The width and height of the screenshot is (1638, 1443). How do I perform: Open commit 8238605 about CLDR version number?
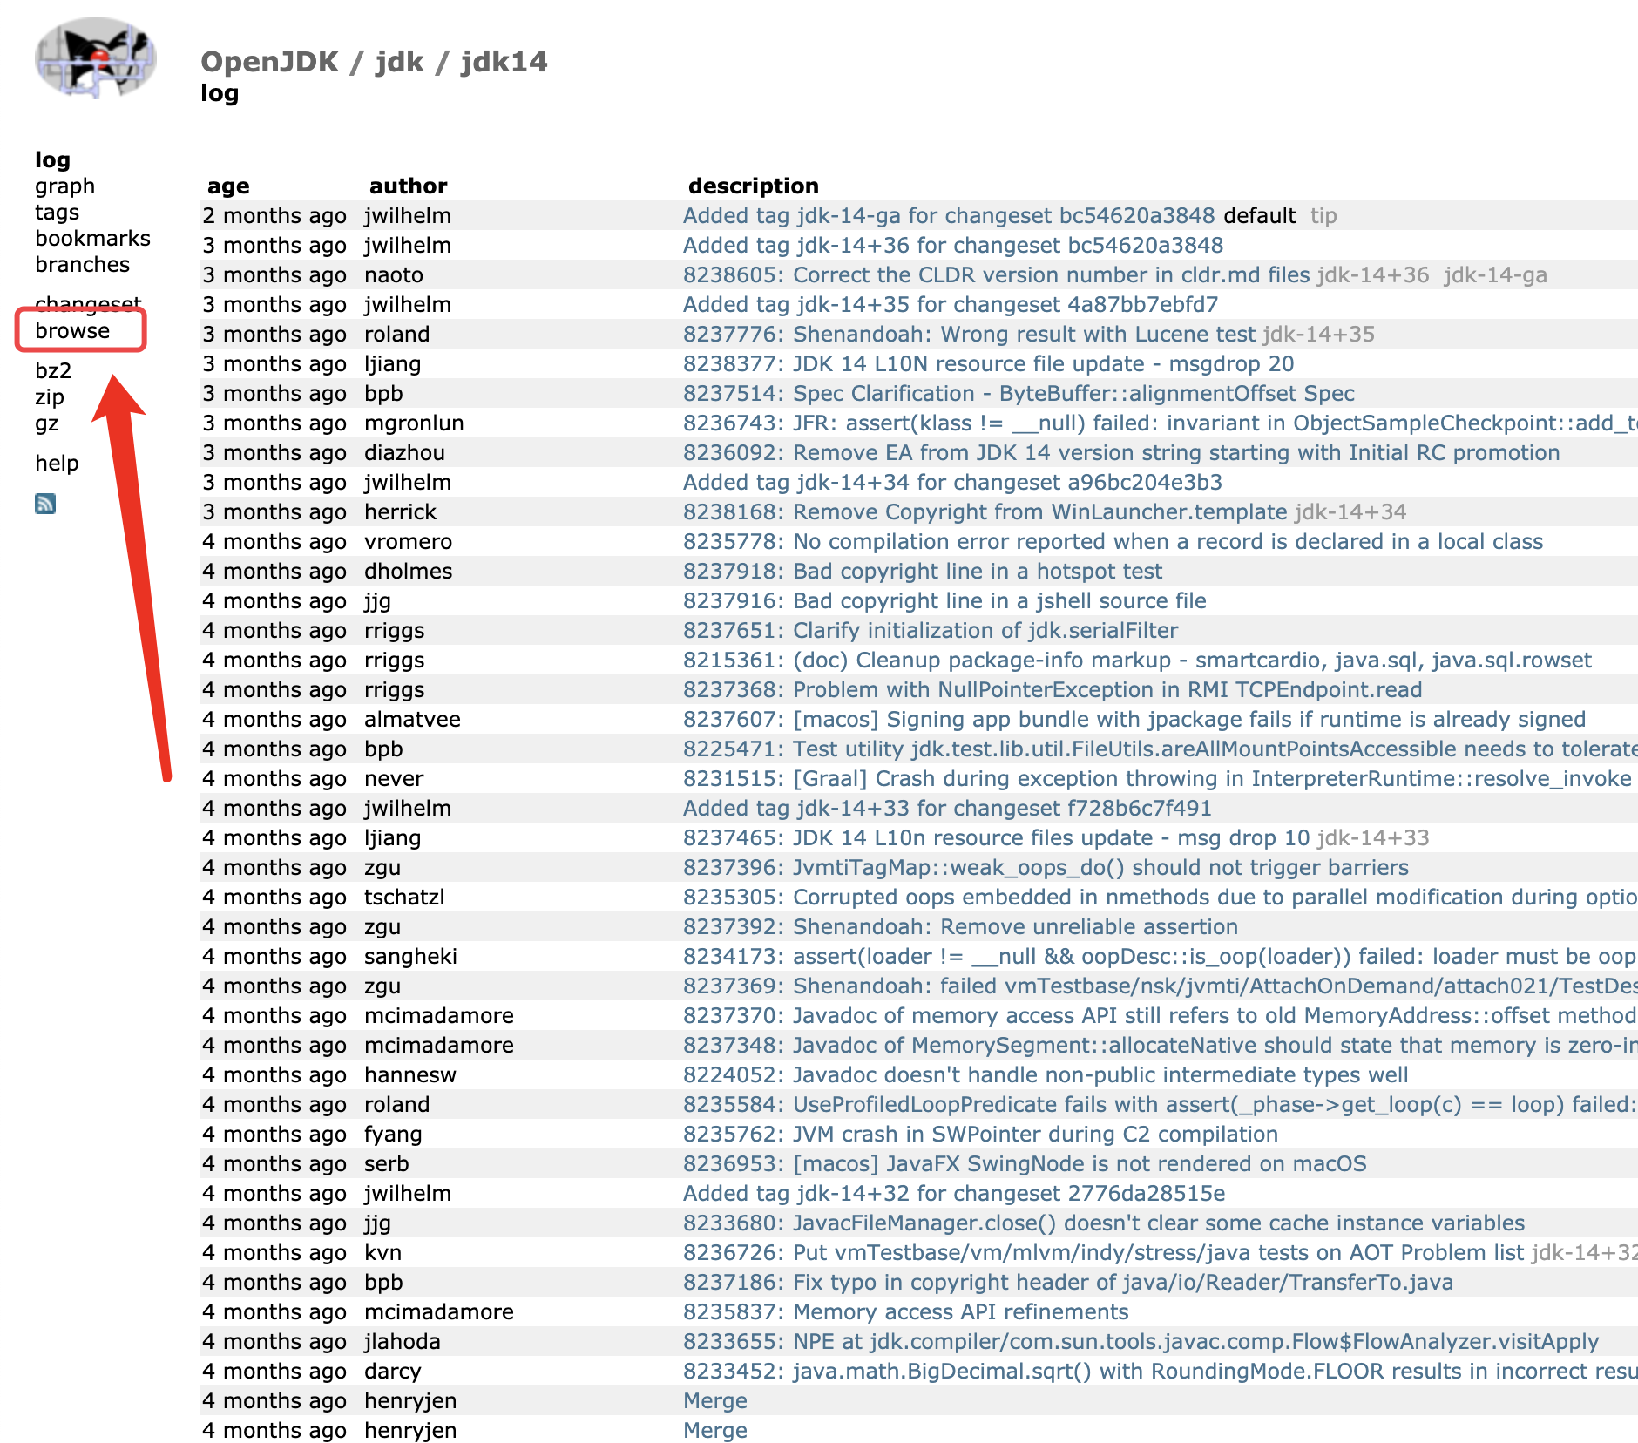(x=997, y=275)
